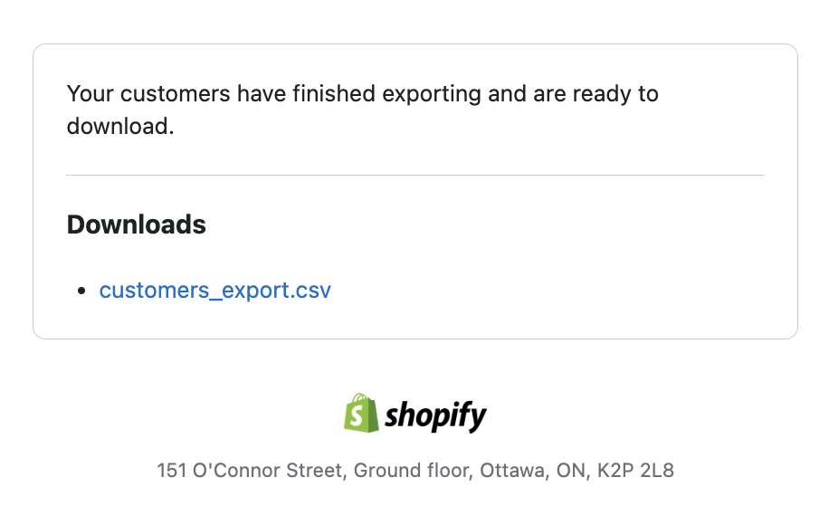Click the bullet point before the CSV link
Viewport: 829px width, 525px height.
click(81, 291)
